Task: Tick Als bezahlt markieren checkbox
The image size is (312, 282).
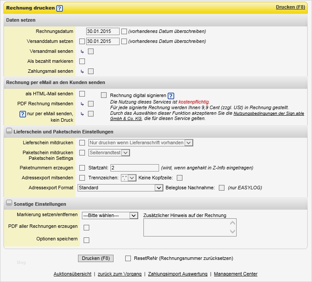Action: coord(82,61)
